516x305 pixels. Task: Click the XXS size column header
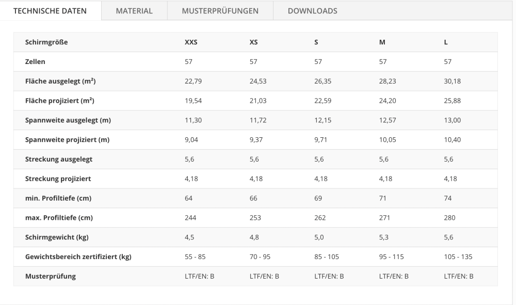[191, 42]
